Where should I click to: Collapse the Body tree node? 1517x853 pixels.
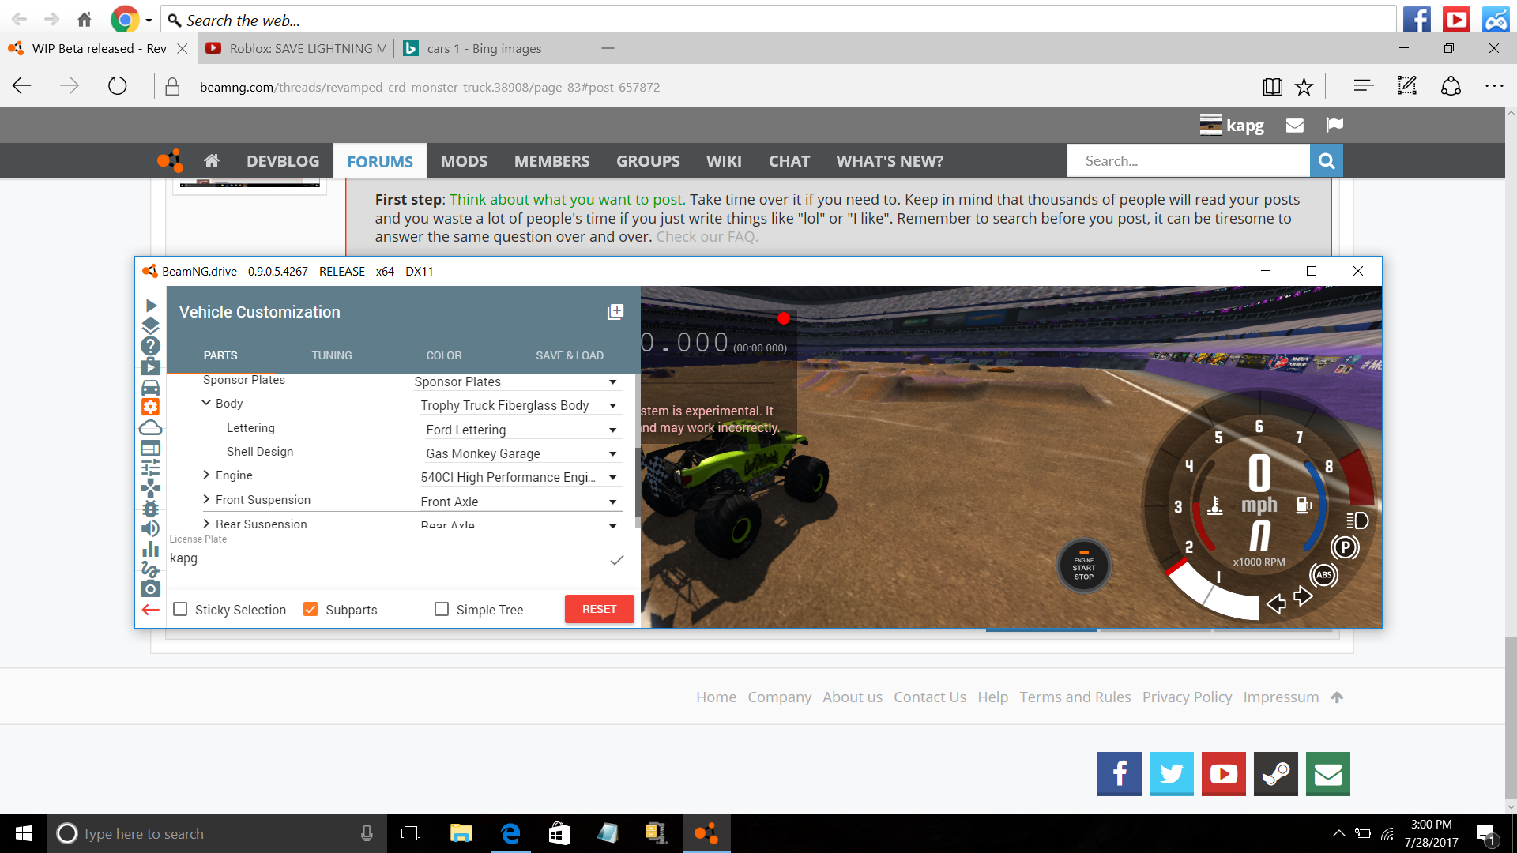(206, 403)
